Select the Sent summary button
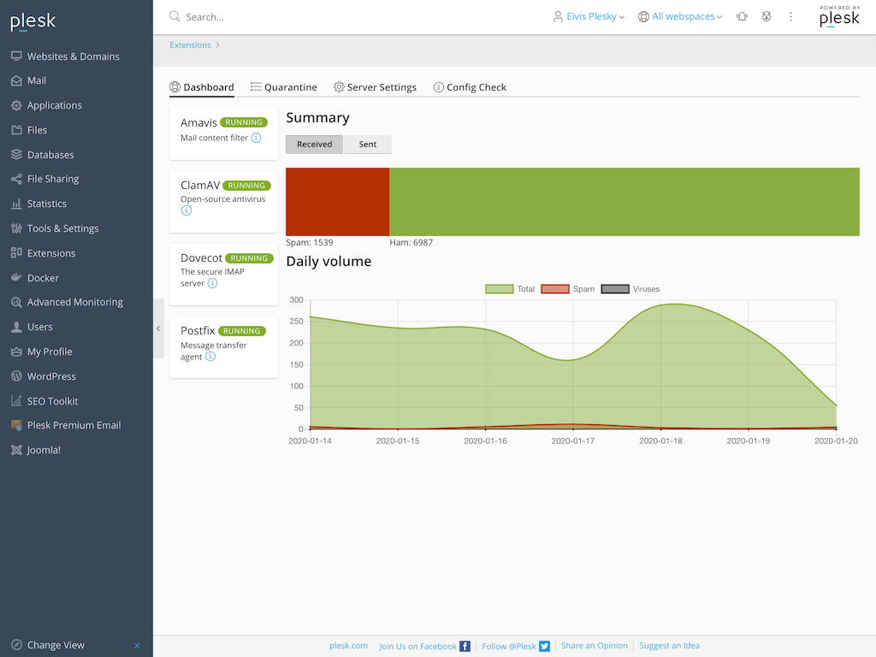The width and height of the screenshot is (876, 657). [368, 145]
